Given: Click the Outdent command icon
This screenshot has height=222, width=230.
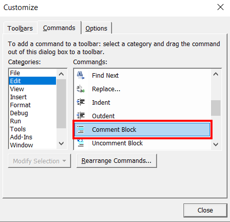Looking at the screenshot, I should 80,116.
